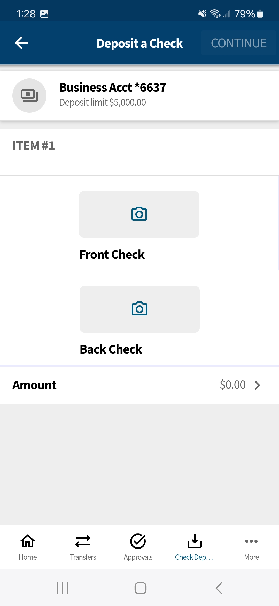The height and width of the screenshot is (606, 279).
Task: Tap the Front Check camera icon
Action: (x=139, y=214)
